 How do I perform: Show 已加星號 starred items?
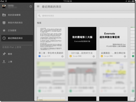(17, 30)
